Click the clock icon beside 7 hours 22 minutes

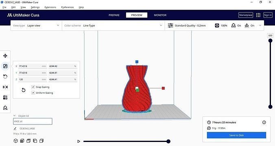pyautogui.click(x=209, y=122)
